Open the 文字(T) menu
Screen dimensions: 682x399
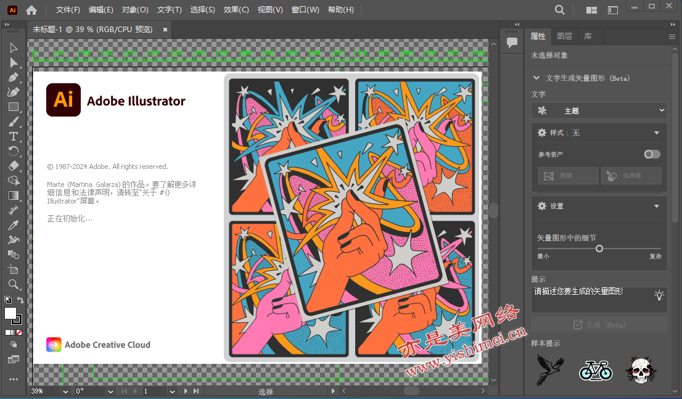pyautogui.click(x=169, y=10)
